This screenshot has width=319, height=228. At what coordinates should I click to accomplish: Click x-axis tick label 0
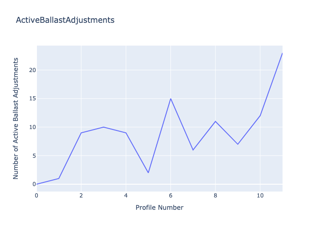37,195
